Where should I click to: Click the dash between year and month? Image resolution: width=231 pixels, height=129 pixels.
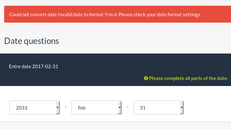pyautogui.click(x=66, y=107)
